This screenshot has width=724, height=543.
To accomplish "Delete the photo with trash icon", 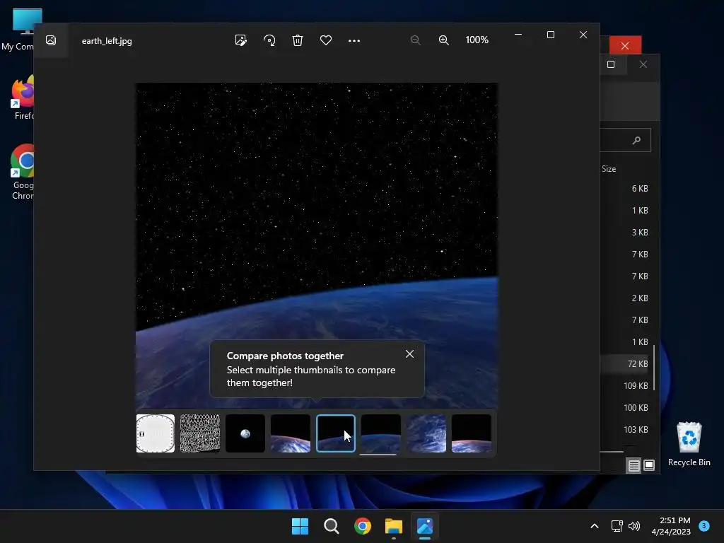I will pyautogui.click(x=298, y=40).
